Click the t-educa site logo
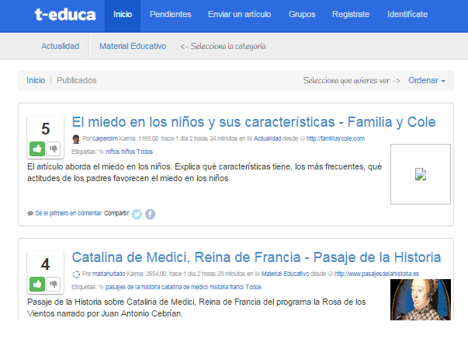Screen dimensions: 468x346 point(65,15)
